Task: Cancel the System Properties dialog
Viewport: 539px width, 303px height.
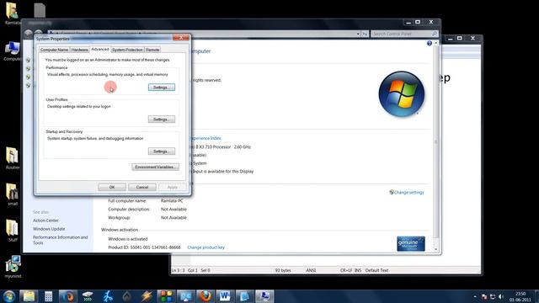Action: [142, 187]
